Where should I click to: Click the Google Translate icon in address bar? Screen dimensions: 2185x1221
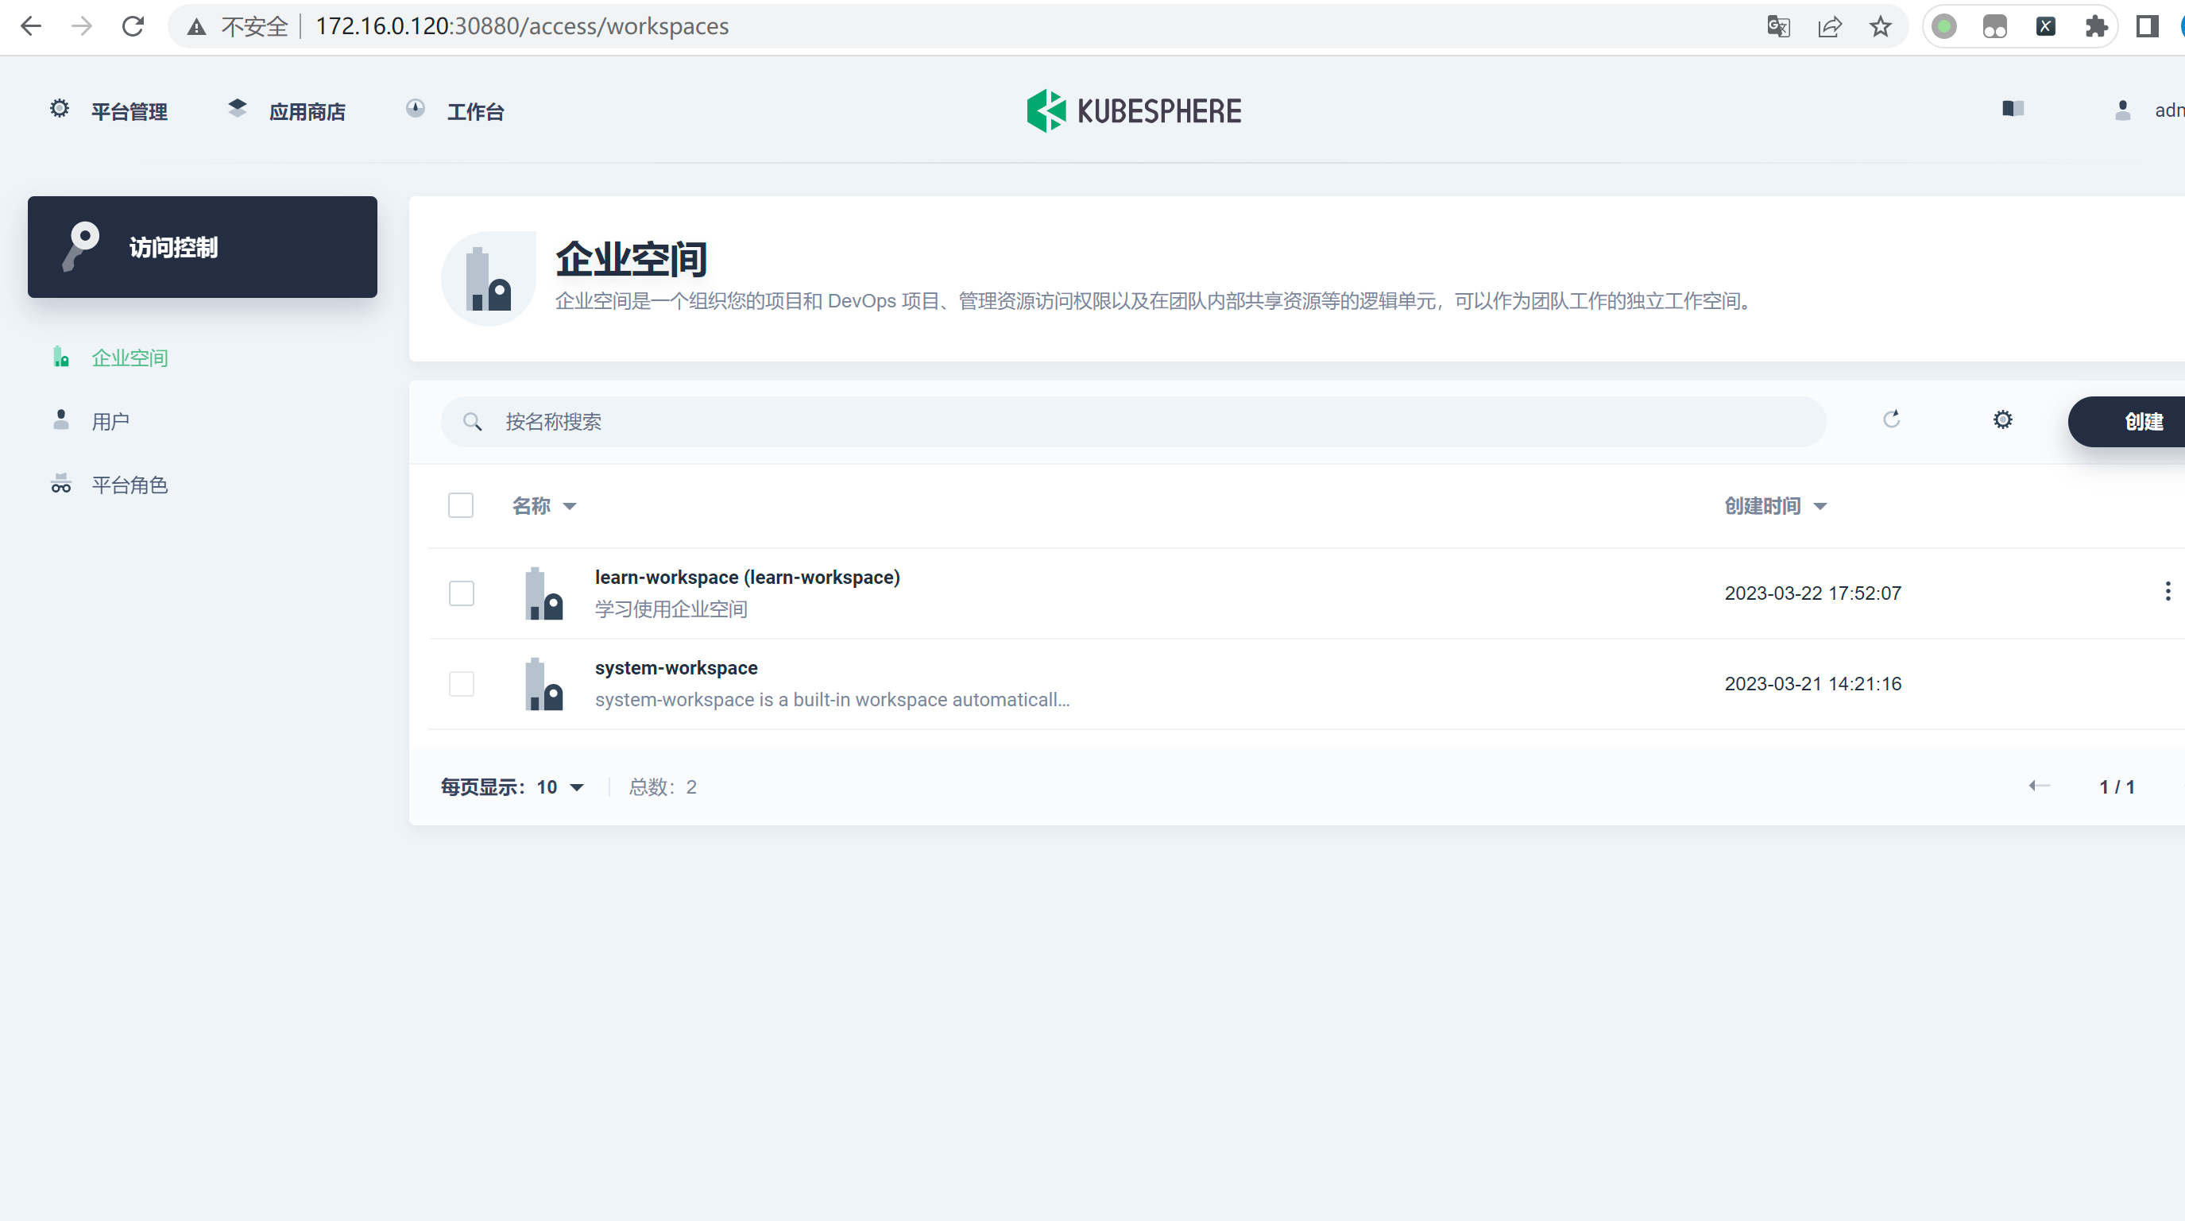point(1778,26)
